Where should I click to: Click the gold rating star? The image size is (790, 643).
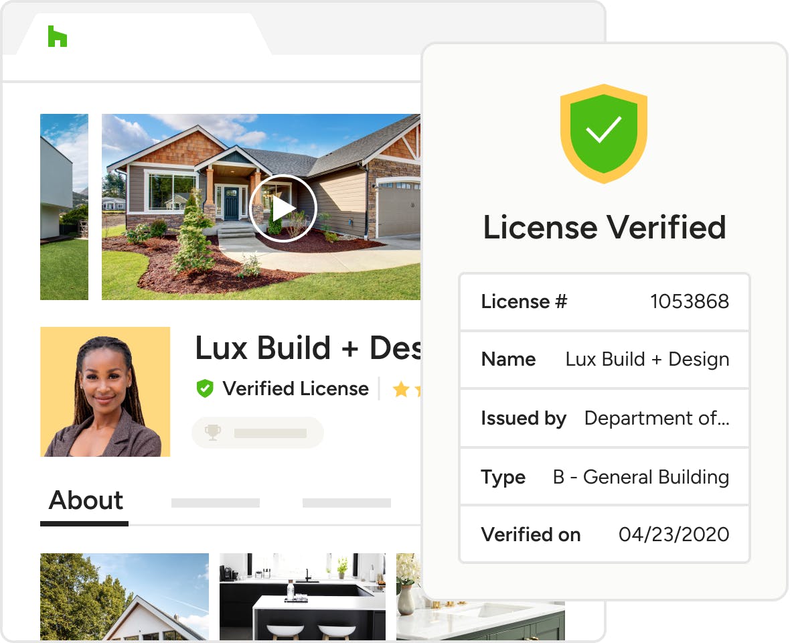pyautogui.click(x=401, y=389)
